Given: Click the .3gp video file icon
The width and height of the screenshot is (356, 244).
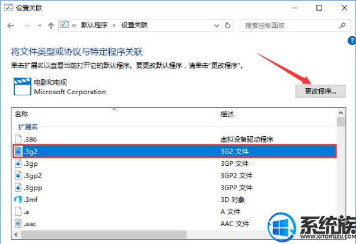Looking at the screenshot, I should [x=18, y=163].
